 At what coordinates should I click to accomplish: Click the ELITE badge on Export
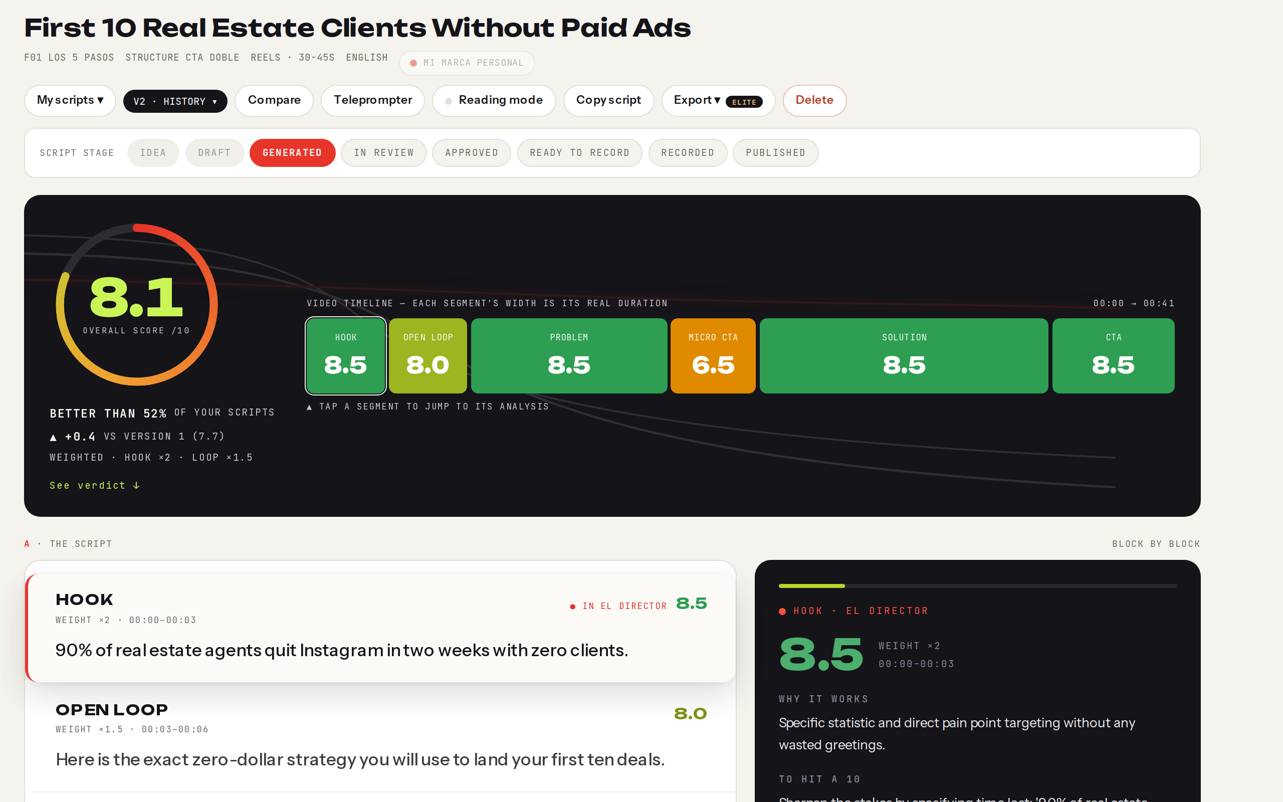coord(744,102)
